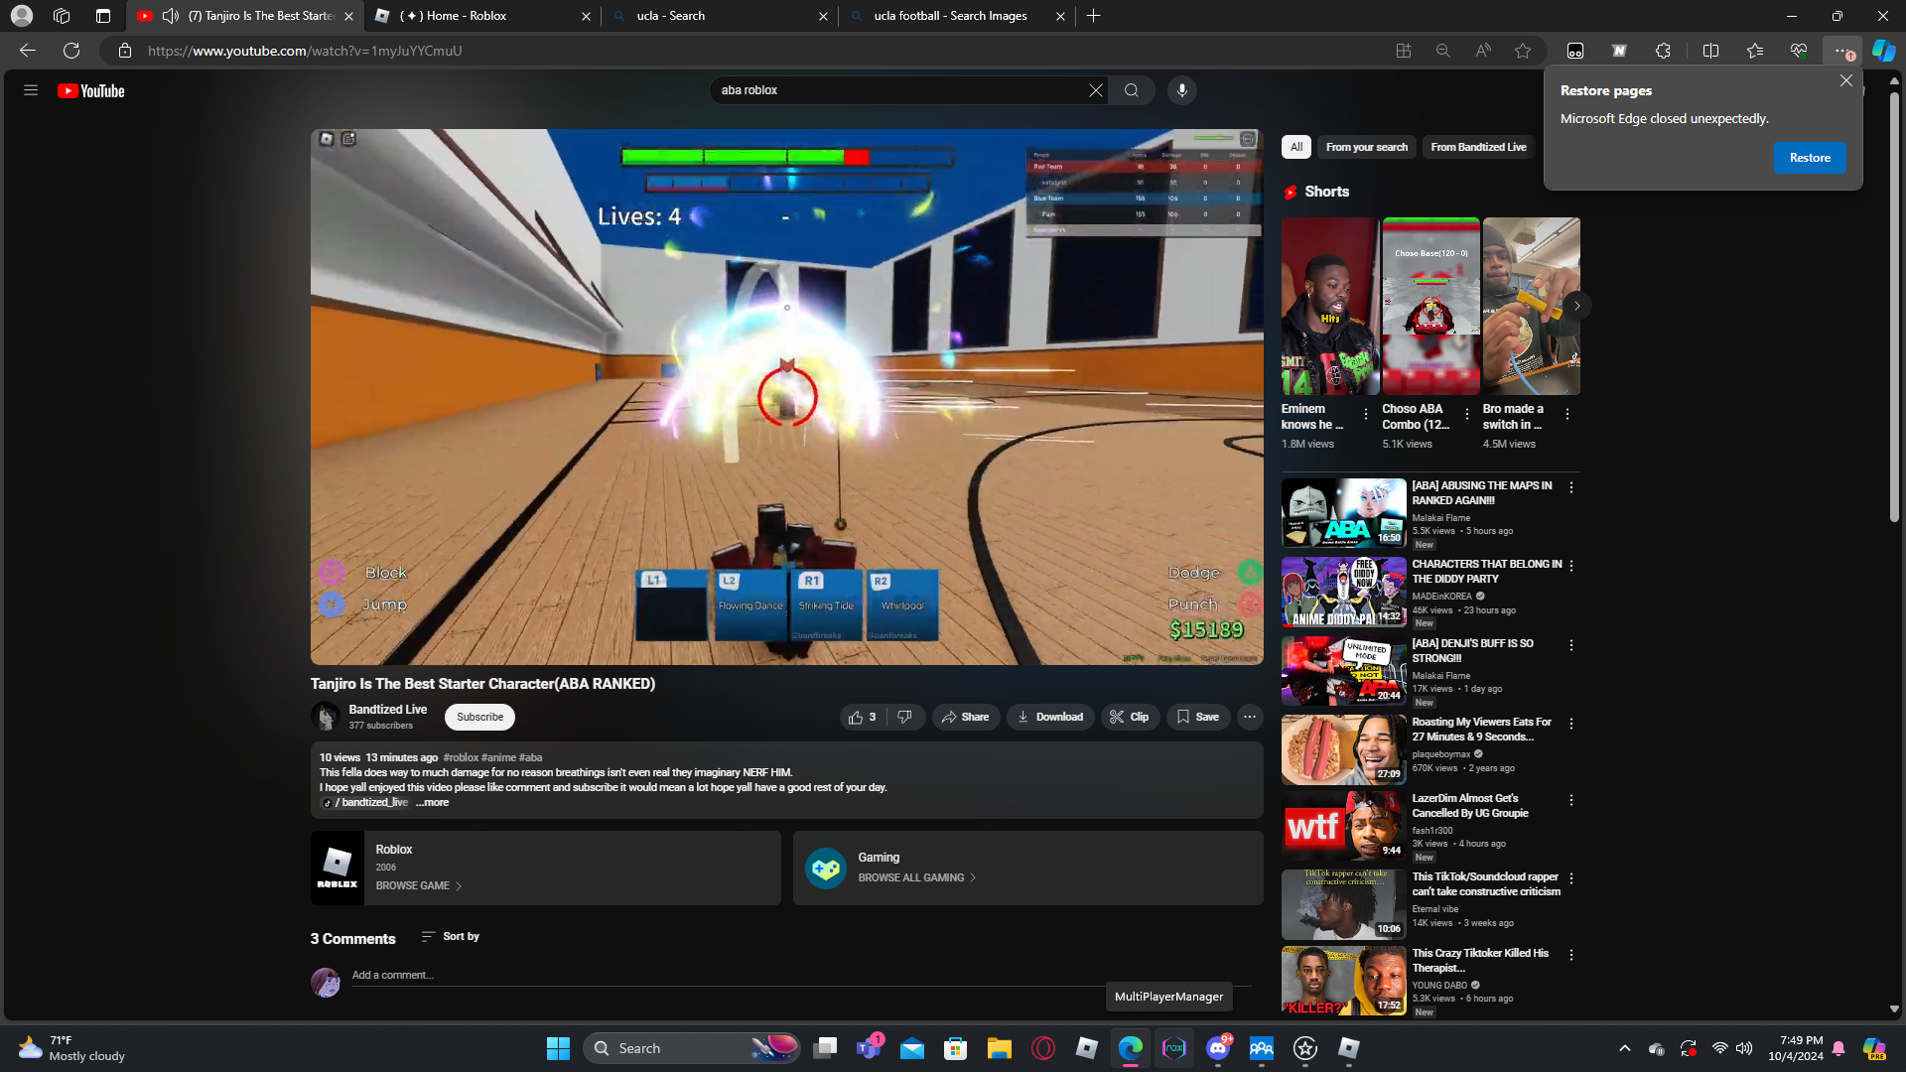Open Windows Start menu

point(558,1048)
